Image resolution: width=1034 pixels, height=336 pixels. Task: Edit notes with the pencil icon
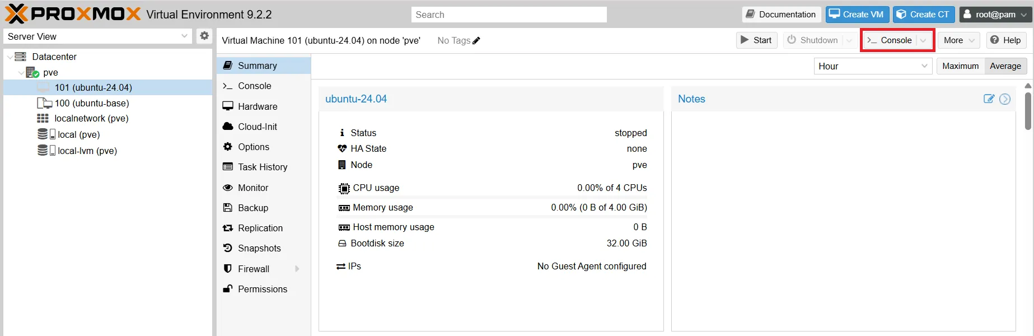[989, 99]
